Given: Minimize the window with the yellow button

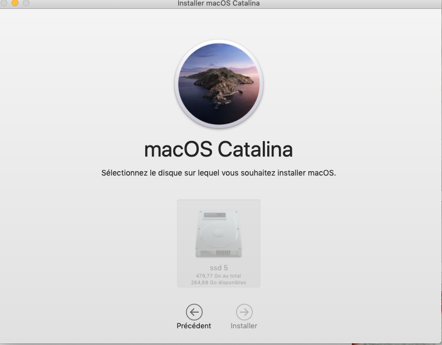Looking at the screenshot, I should (x=15, y=3).
